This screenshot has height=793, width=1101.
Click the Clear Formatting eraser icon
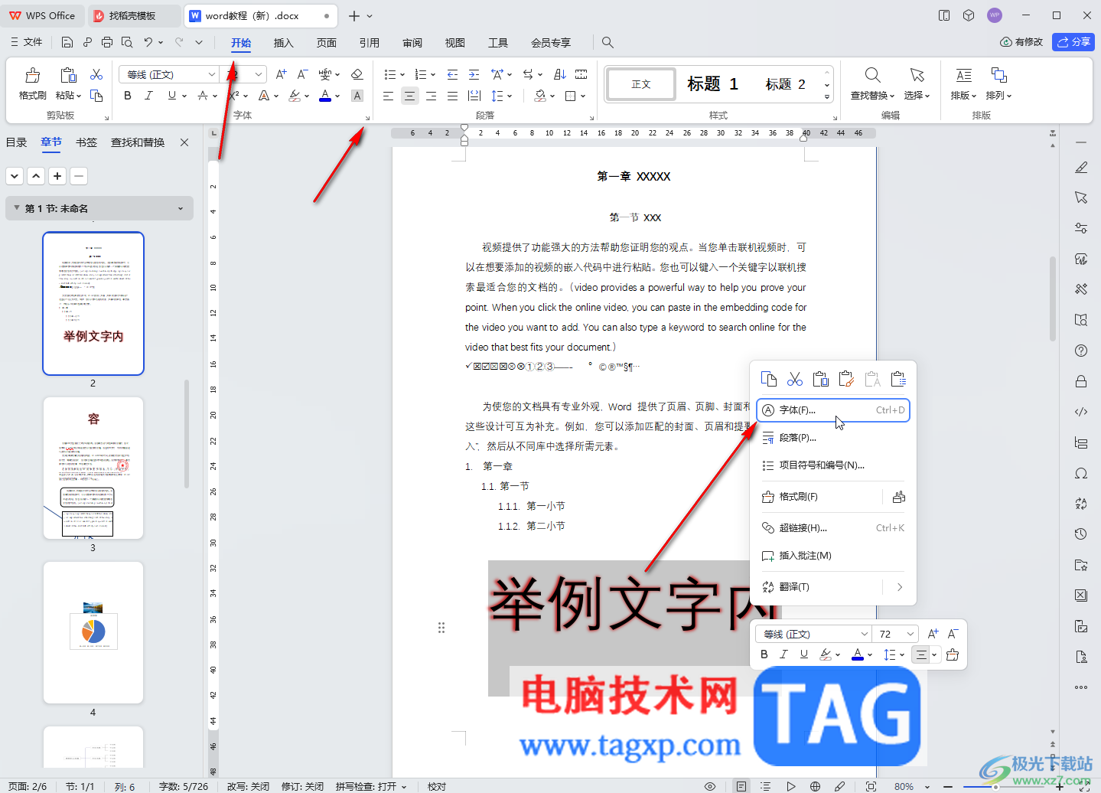(x=357, y=74)
